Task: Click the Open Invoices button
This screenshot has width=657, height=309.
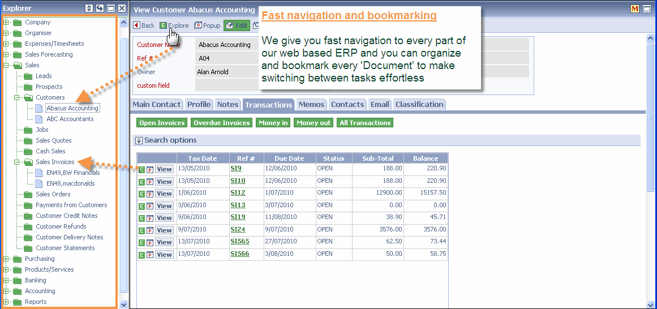Action: click(x=162, y=123)
